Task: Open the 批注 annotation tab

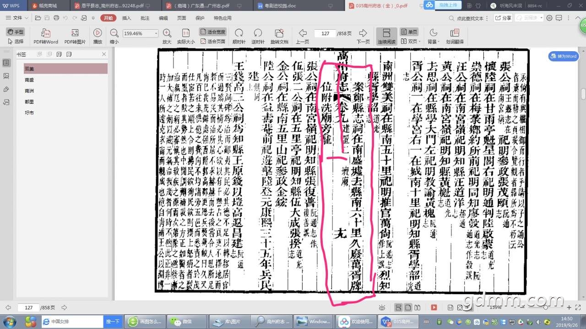Action: tap(145, 18)
